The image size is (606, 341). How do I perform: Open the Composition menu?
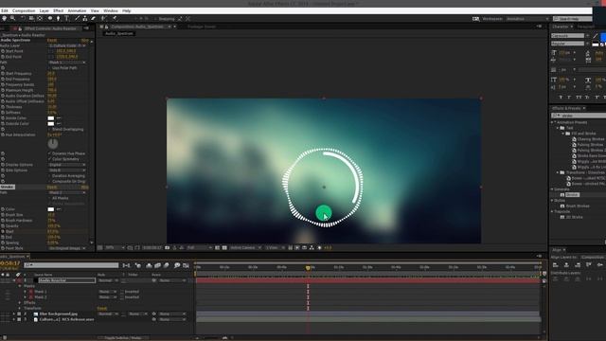(24, 10)
